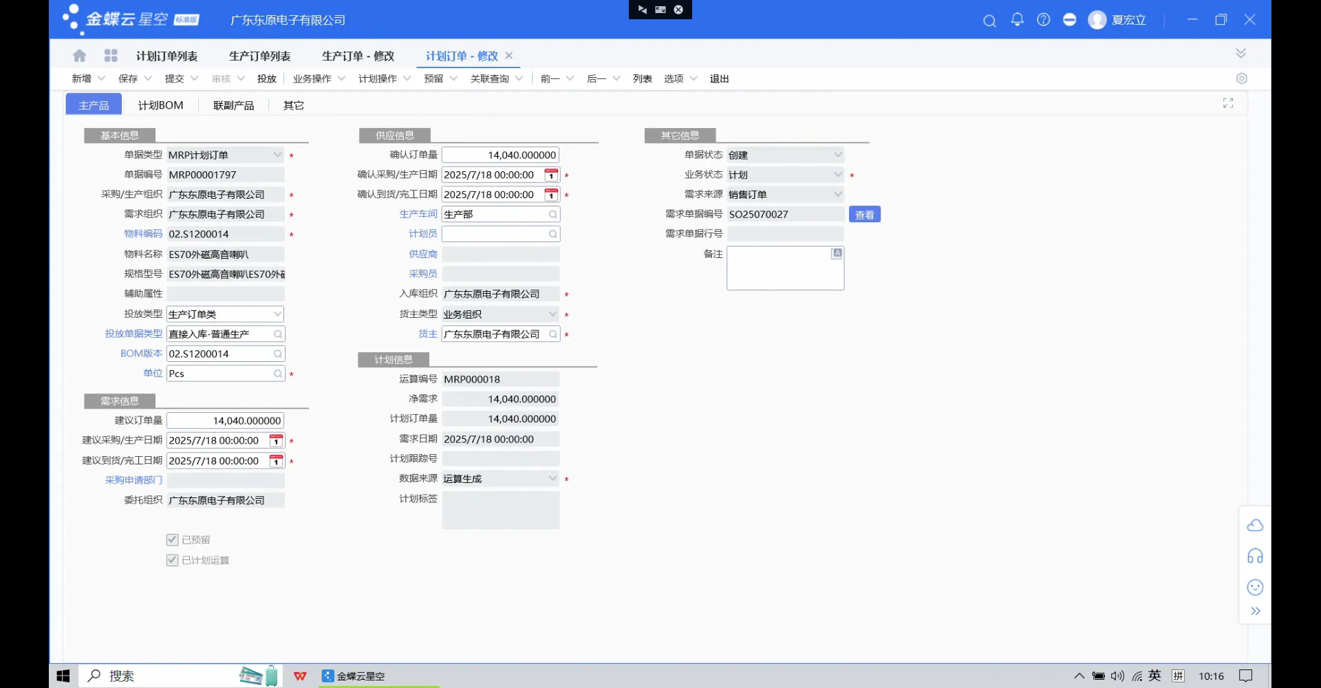1321x688 pixels.
Task: Click the 查看 button beside 需求单据编号
Action: pyautogui.click(x=864, y=215)
